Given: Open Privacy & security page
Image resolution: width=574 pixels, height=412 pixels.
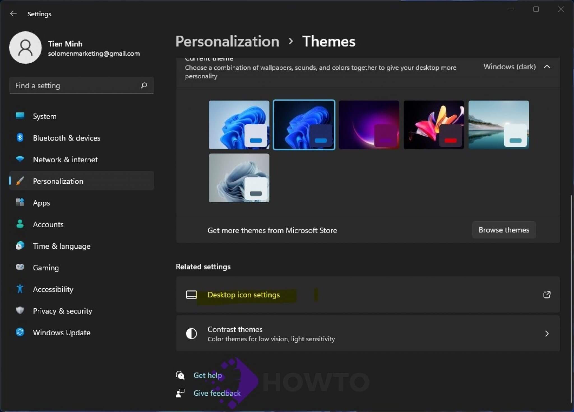Looking at the screenshot, I should 82,311.
